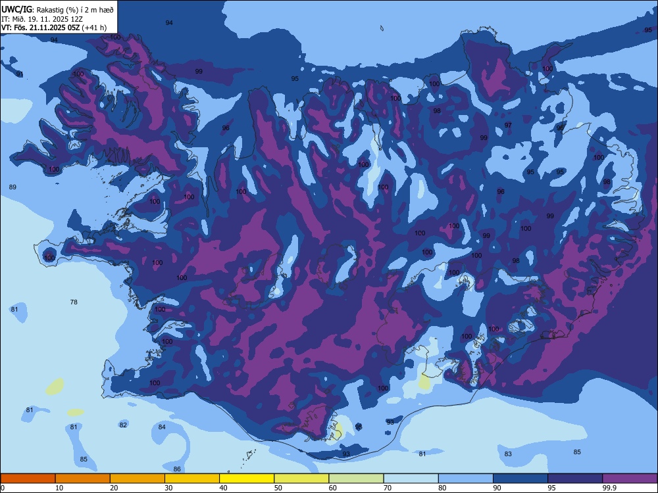This screenshot has width=658, height=493.
Task: Click the '86' humidity value on the map
Action: coord(177,469)
